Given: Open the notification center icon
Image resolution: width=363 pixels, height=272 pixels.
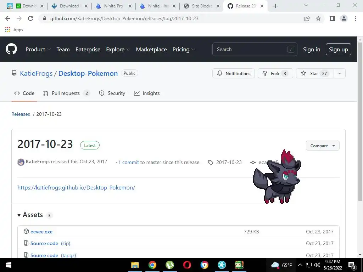Looking at the screenshot, I should [352, 265].
